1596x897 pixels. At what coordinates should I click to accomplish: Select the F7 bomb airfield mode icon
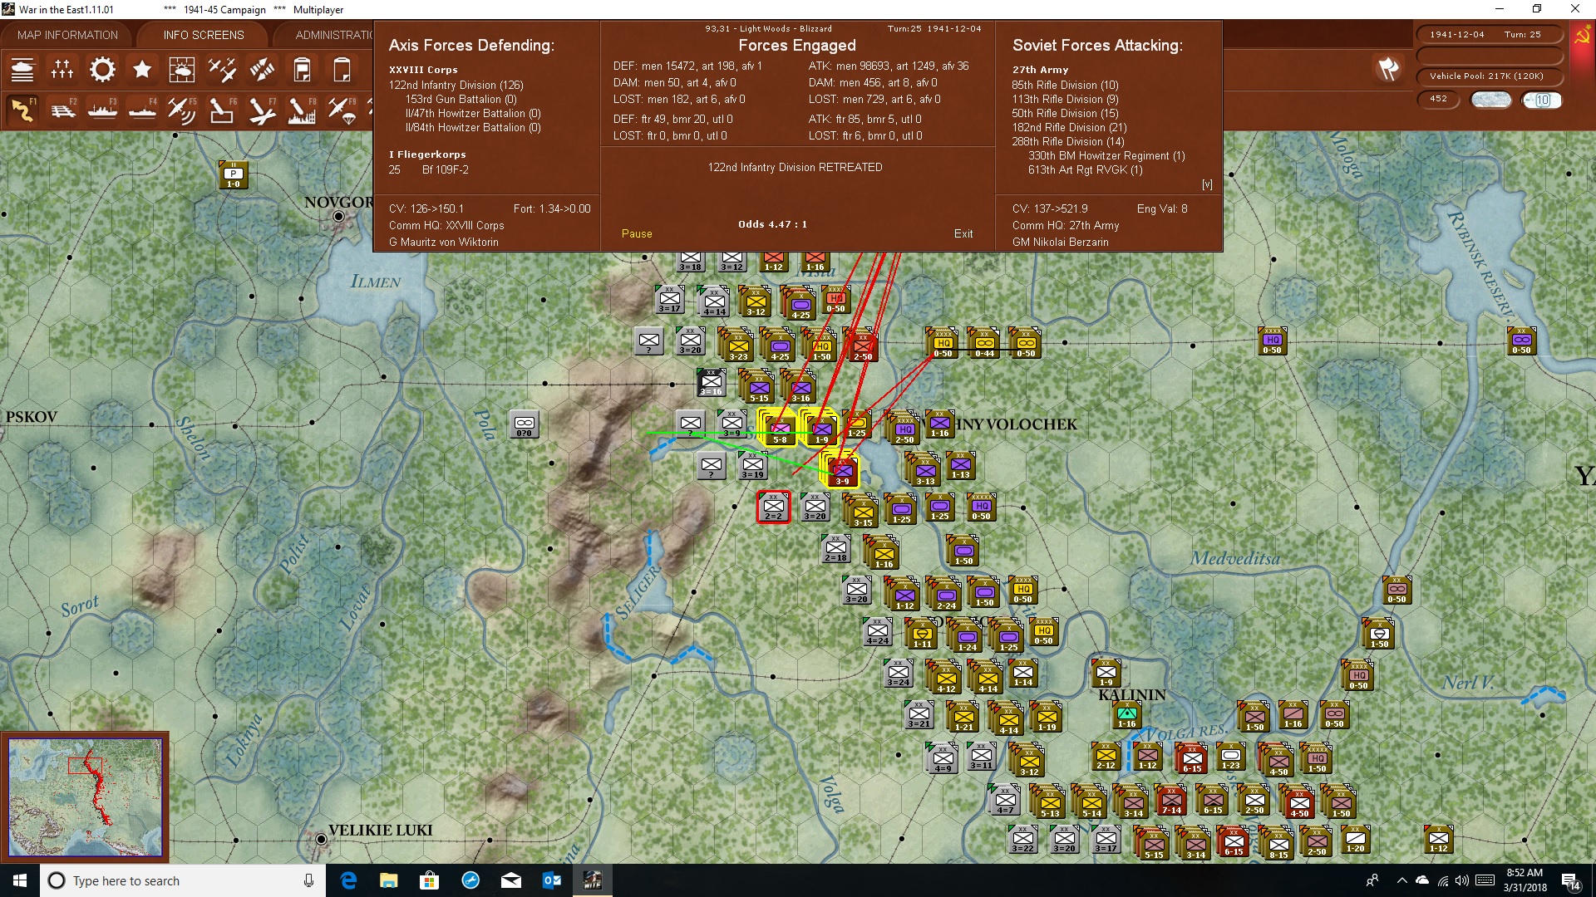(x=262, y=110)
